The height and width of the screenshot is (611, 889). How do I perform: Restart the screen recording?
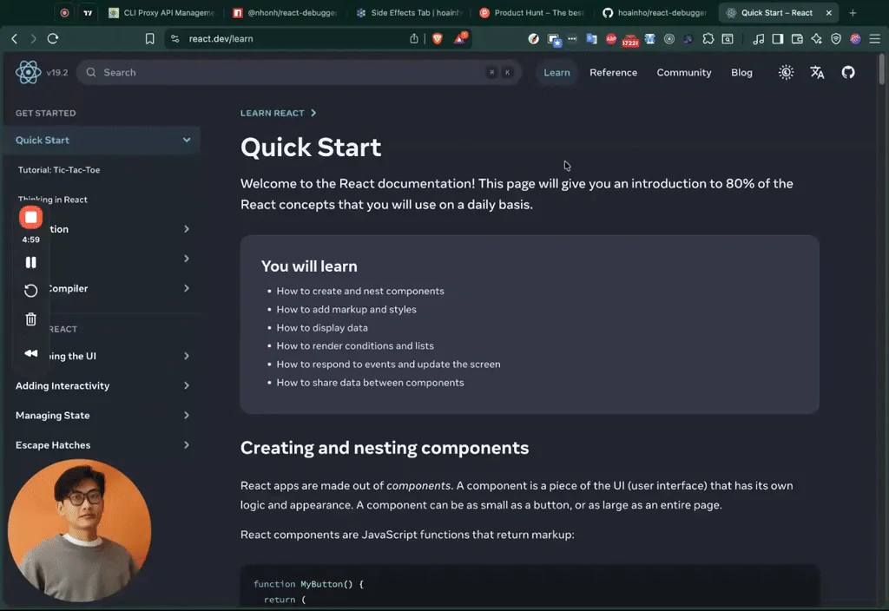point(30,290)
